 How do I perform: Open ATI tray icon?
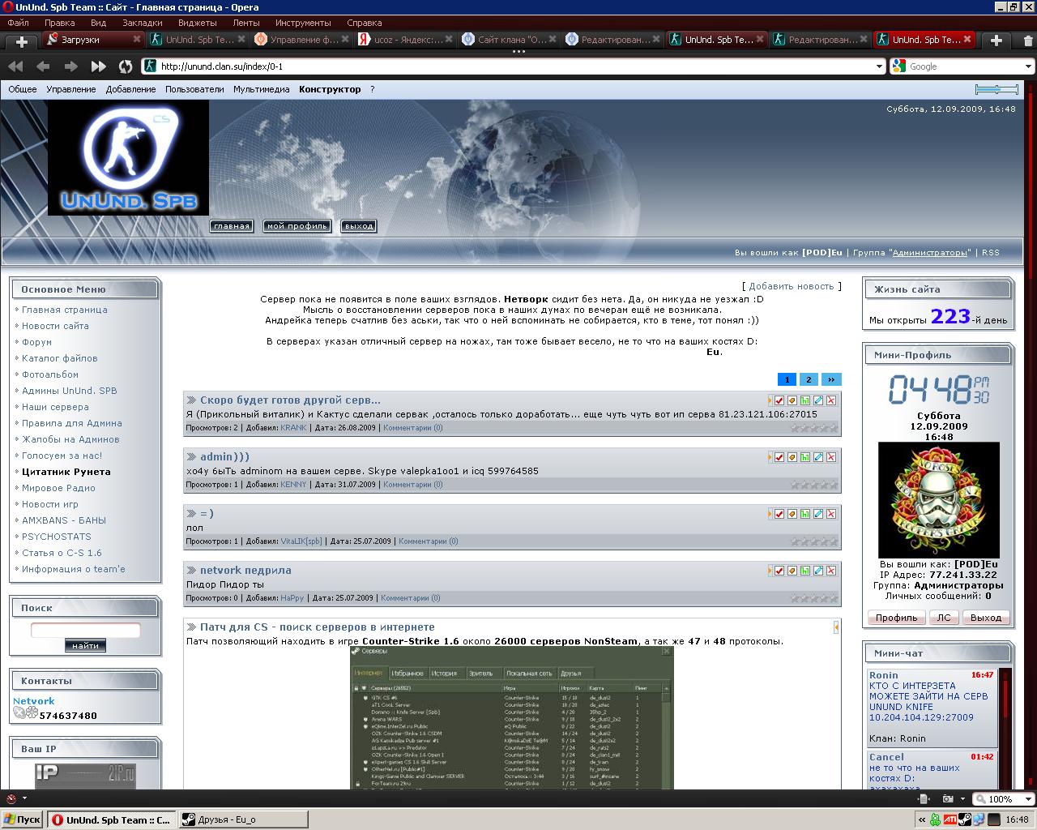coord(950,819)
